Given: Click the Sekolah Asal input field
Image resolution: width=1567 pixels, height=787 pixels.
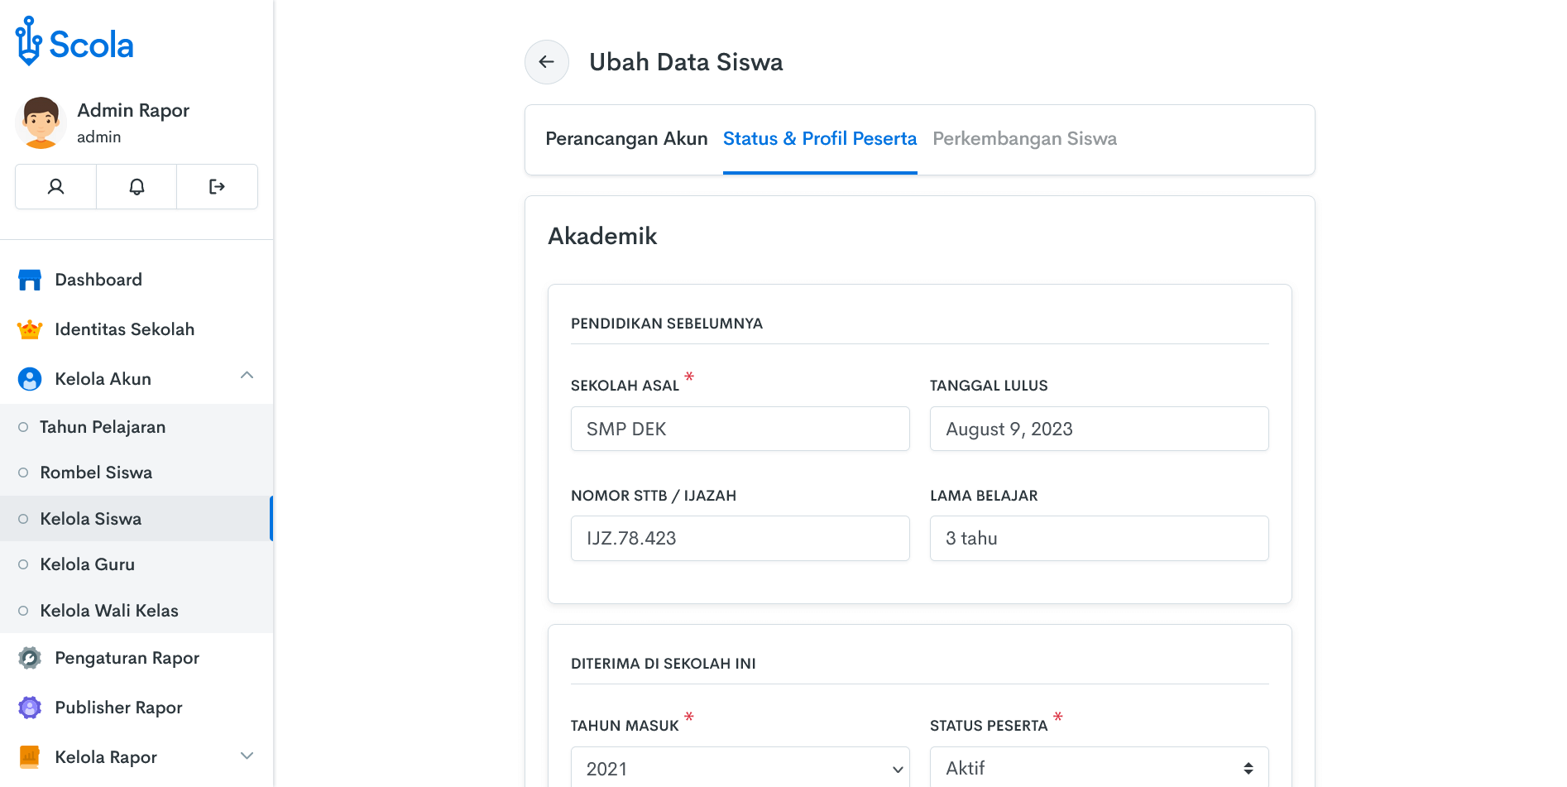Looking at the screenshot, I should coord(740,429).
